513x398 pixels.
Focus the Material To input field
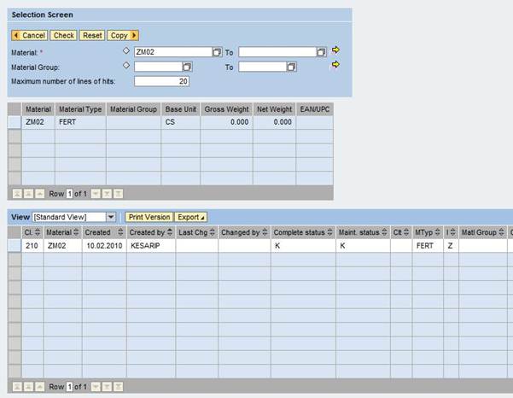coord(277,52)
